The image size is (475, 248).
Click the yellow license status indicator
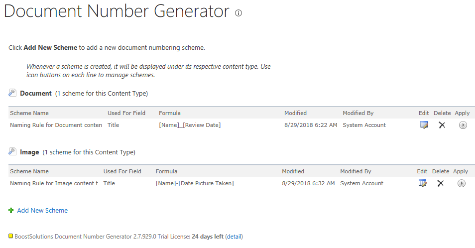click(x=11, y=236)
